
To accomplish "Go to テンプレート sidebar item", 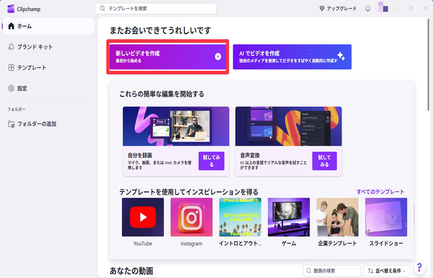I will pos(31,67).
